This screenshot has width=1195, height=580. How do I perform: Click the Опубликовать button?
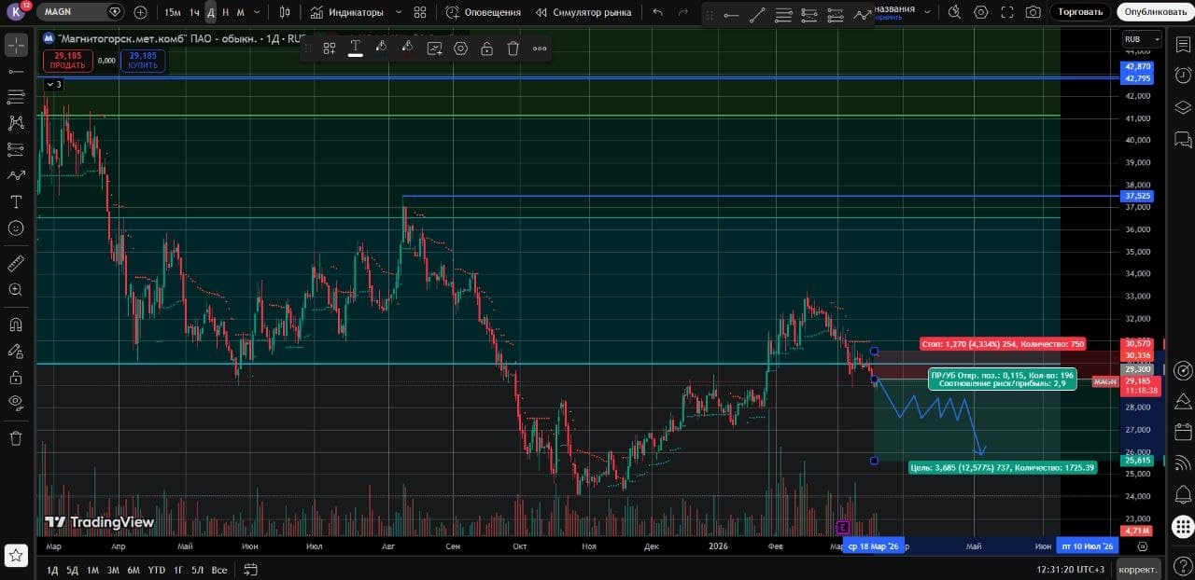(1155, 12)
